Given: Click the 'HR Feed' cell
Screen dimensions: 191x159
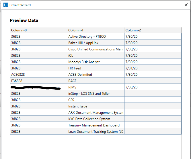Looking at the screenshot, I should coord(95,68).
